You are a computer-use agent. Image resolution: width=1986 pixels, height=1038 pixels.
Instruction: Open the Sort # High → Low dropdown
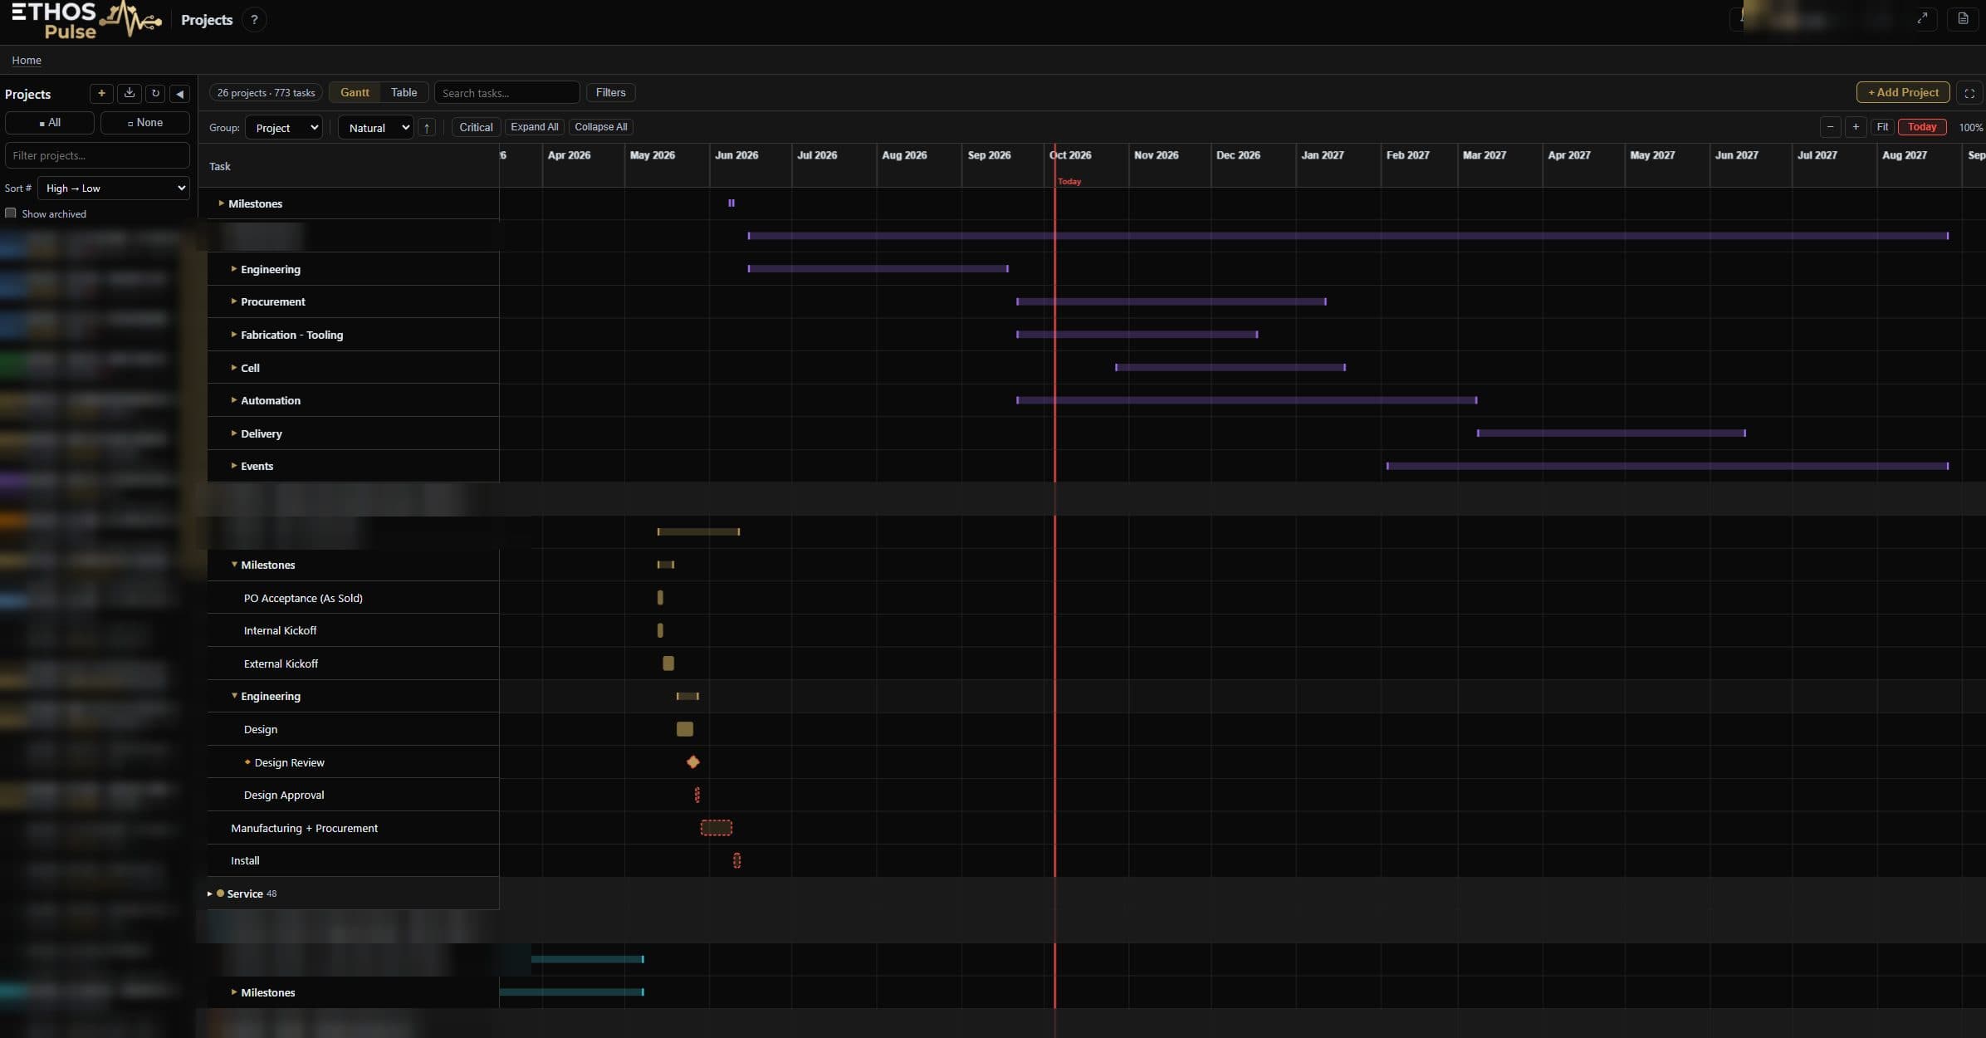tap(114, 189)
